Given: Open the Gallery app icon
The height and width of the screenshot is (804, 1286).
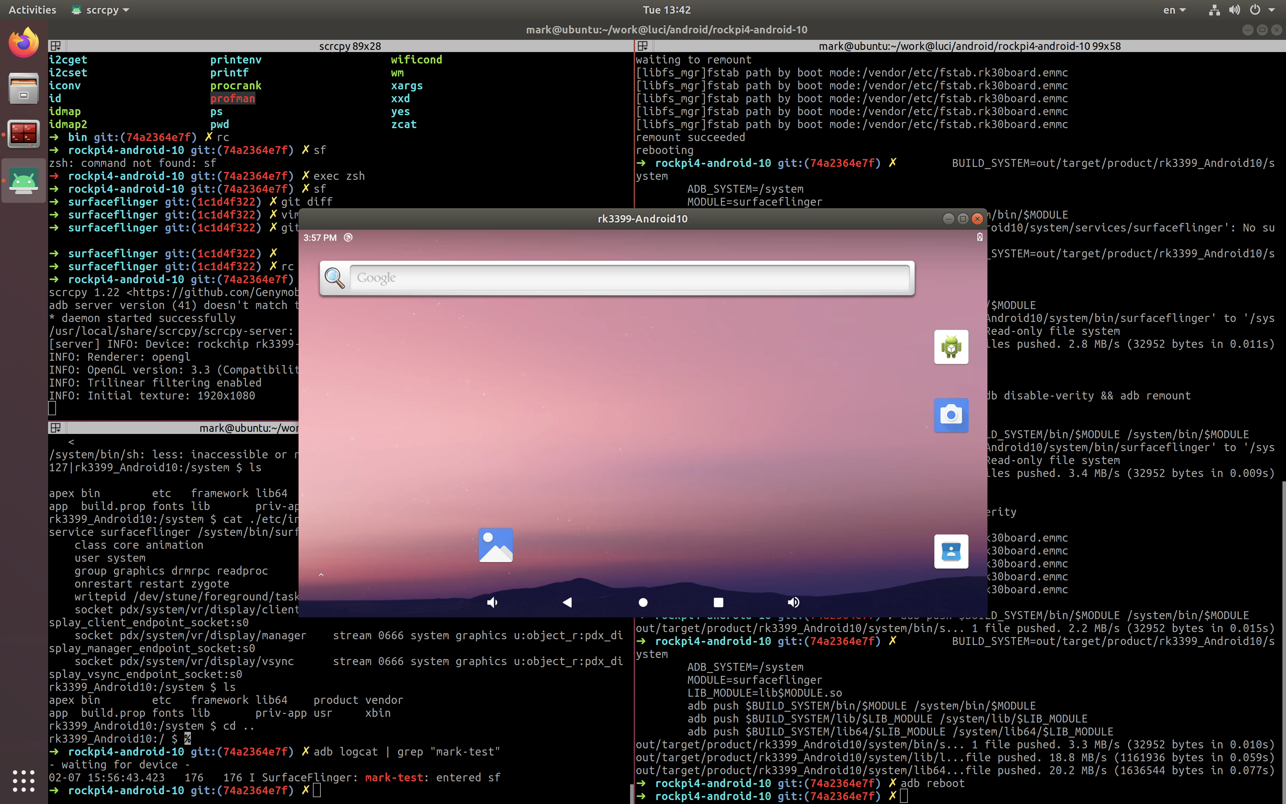Looking at the screenshot, I should tap(495, 545).
